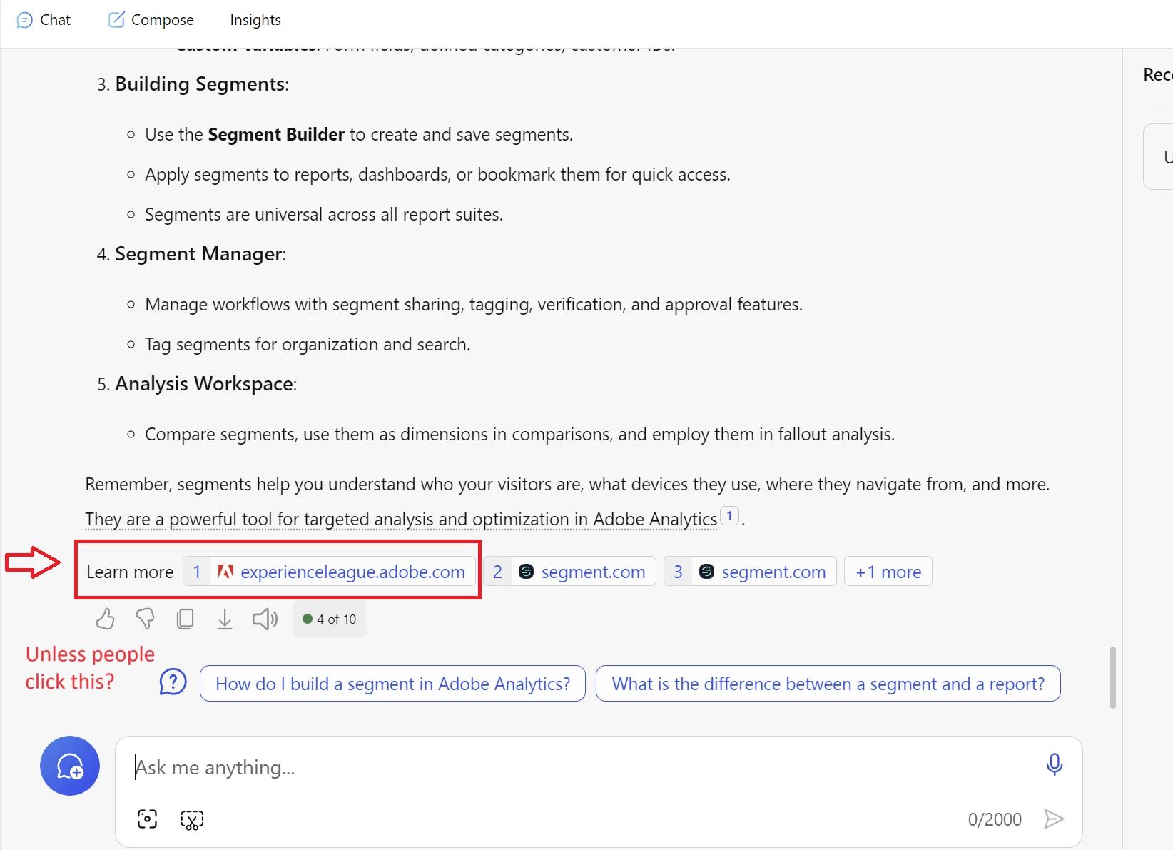Click the thumbs up like icon
The width and height of the screenshot is (1173, 850).
click(x=105, y=619)
